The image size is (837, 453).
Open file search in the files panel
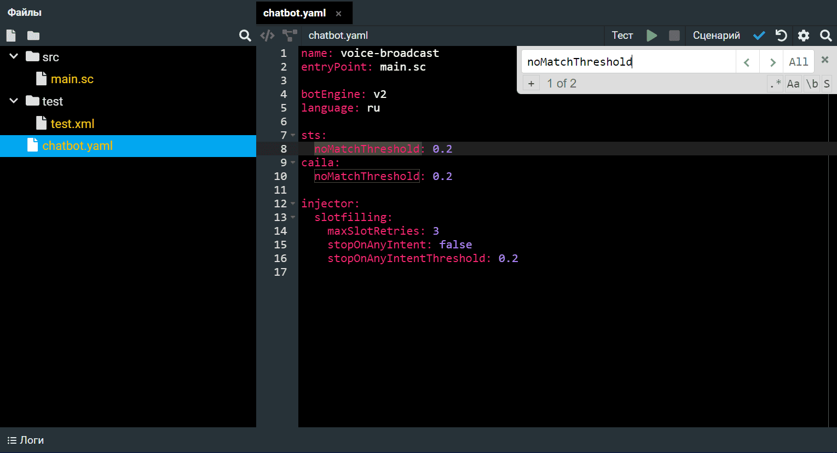(x=245, y=36)
